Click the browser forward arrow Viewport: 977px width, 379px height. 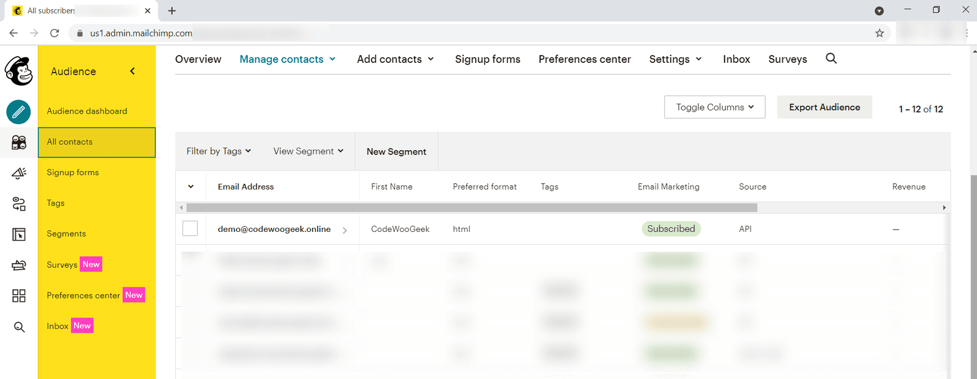34,33
